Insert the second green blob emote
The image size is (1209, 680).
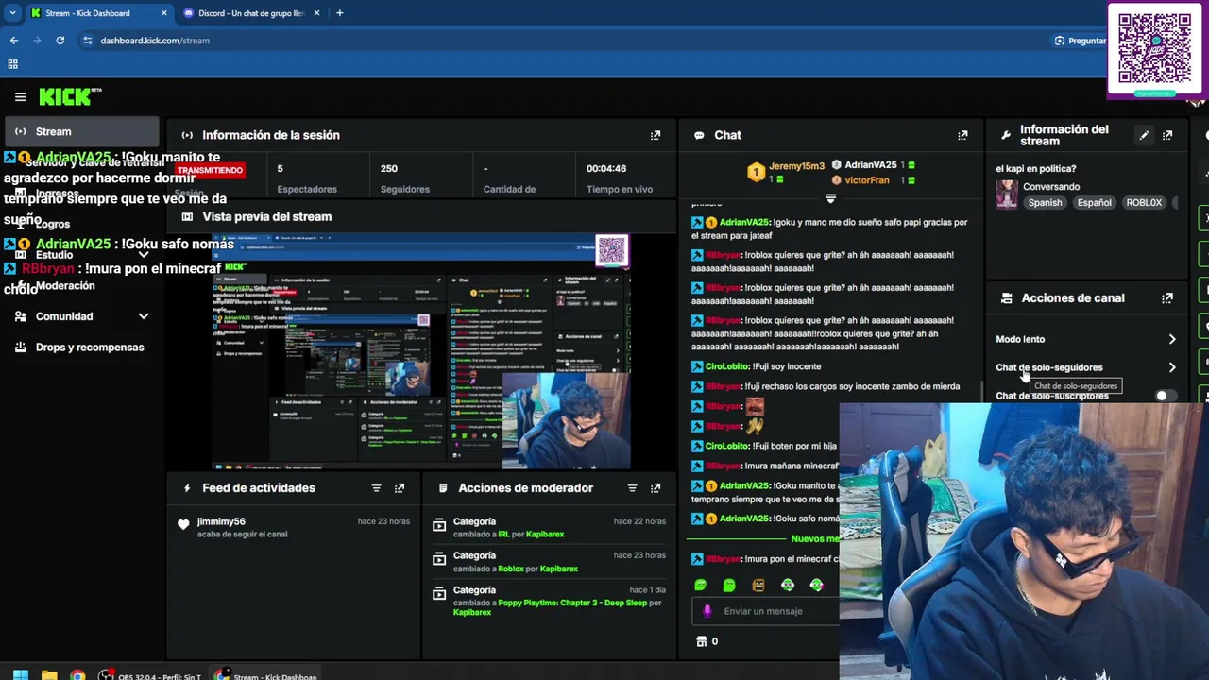(x=729, y=586)
